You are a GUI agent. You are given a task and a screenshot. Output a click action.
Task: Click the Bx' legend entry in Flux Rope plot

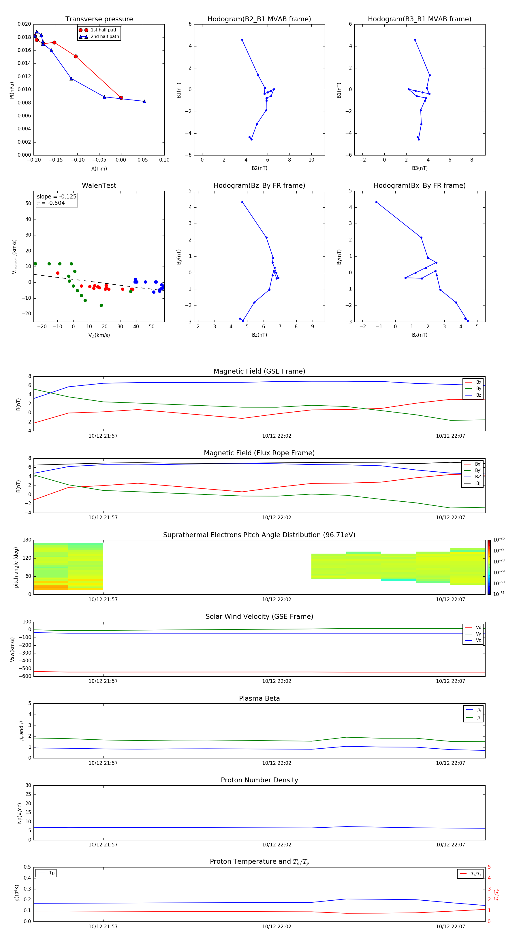point(473,464)
